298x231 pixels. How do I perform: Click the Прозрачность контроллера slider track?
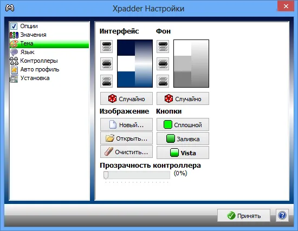pos(137,175)
